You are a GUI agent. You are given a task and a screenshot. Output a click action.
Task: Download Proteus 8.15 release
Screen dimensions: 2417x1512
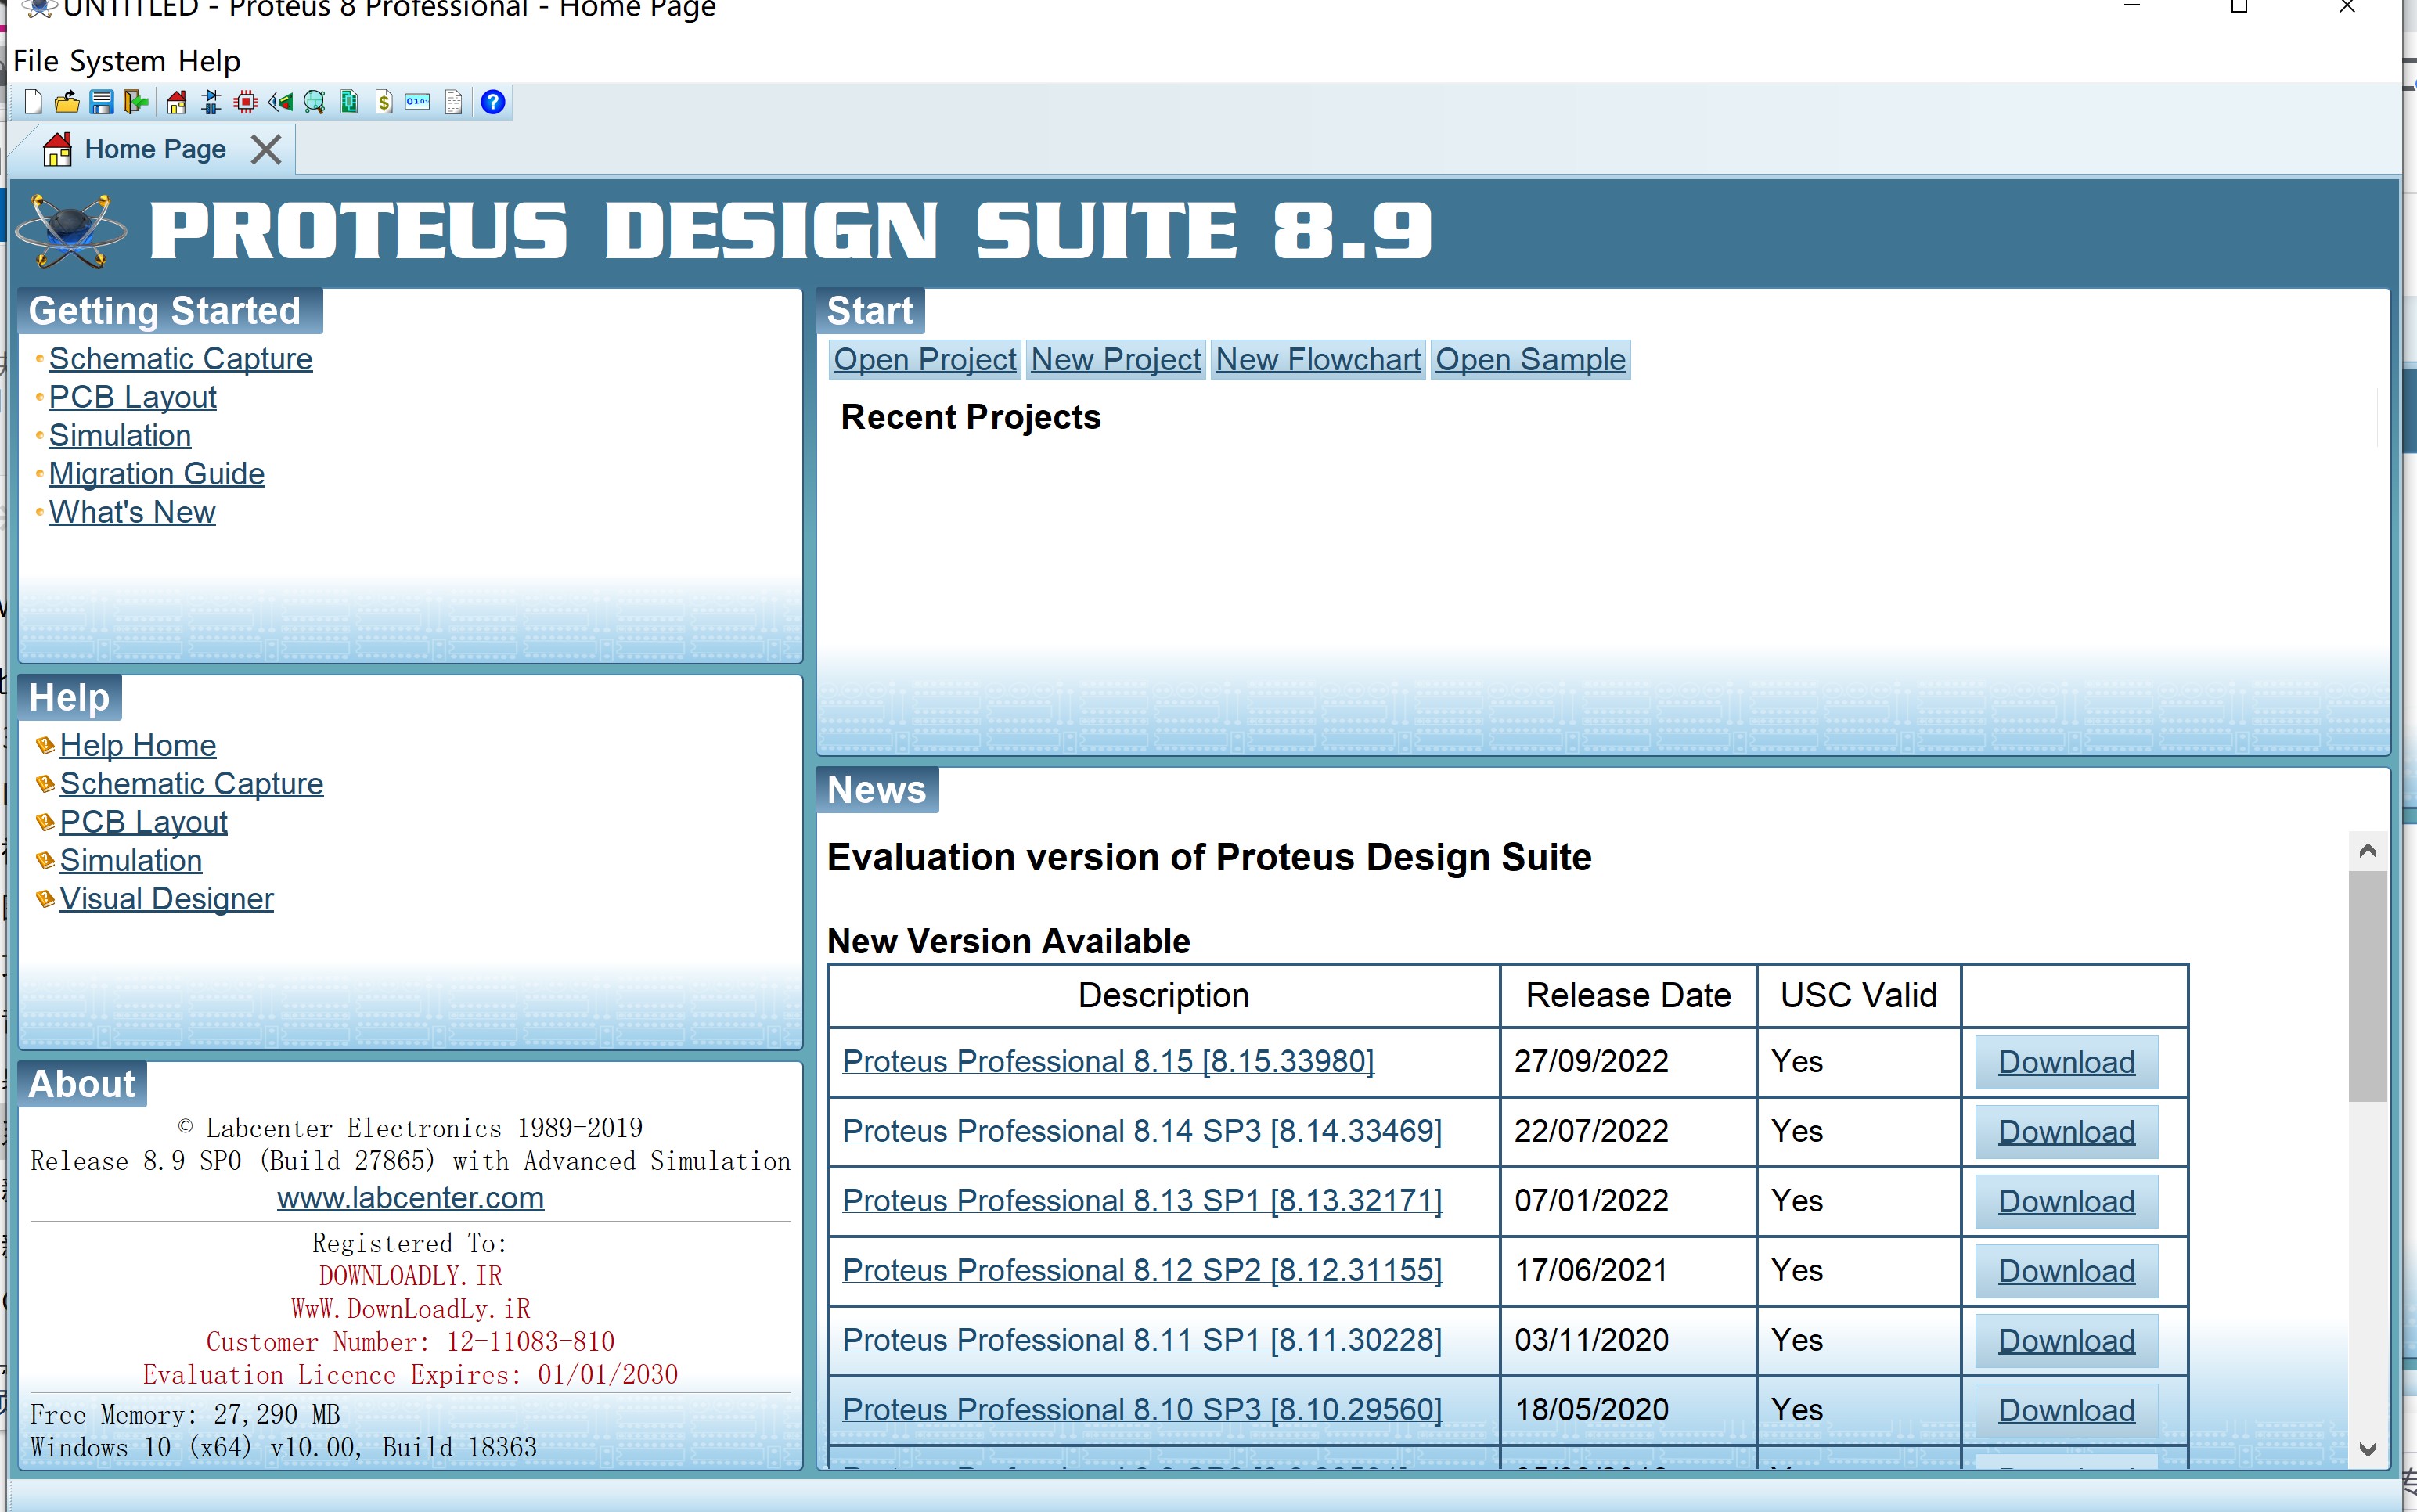click(2066, 1062)
